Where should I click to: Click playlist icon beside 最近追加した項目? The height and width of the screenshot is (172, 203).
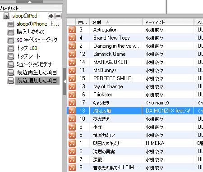tap(11, 81)
